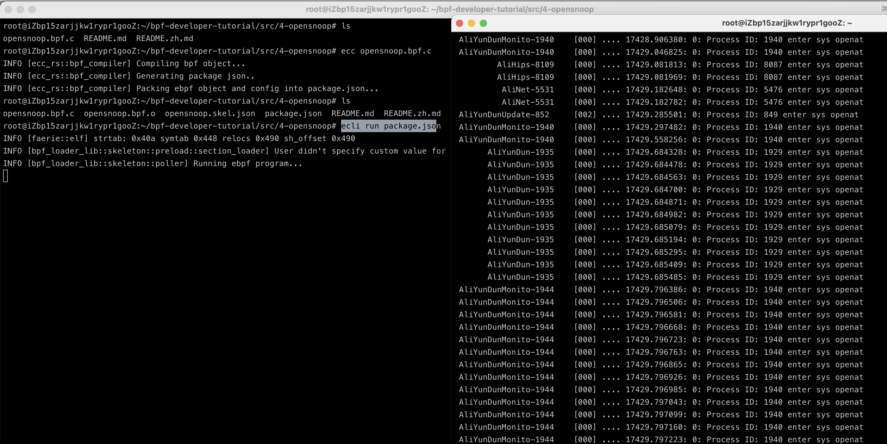Click the opensnoop.skel.json filename
887x444 pixels.
pyautogui.click(x=210, y=113)
